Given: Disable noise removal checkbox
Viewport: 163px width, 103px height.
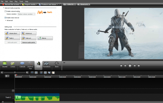Looking at the screenshot, I should [x=5, y=18].
